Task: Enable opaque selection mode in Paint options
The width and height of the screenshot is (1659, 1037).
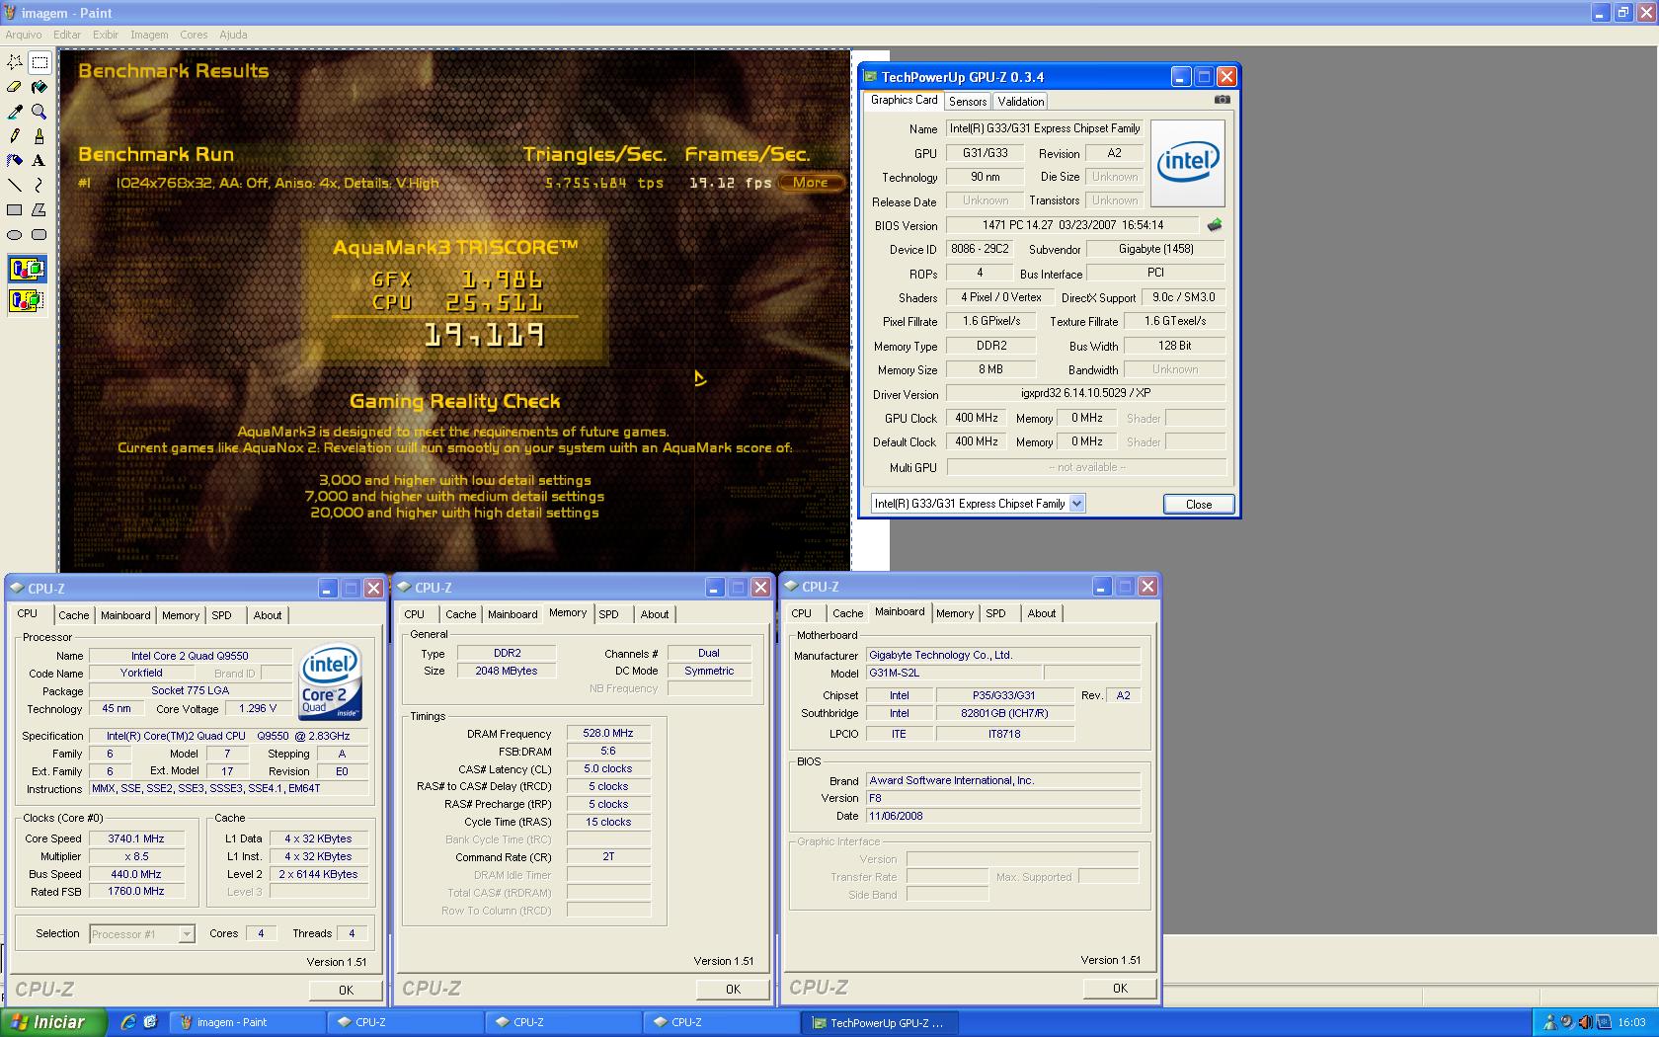Action: 27,269
